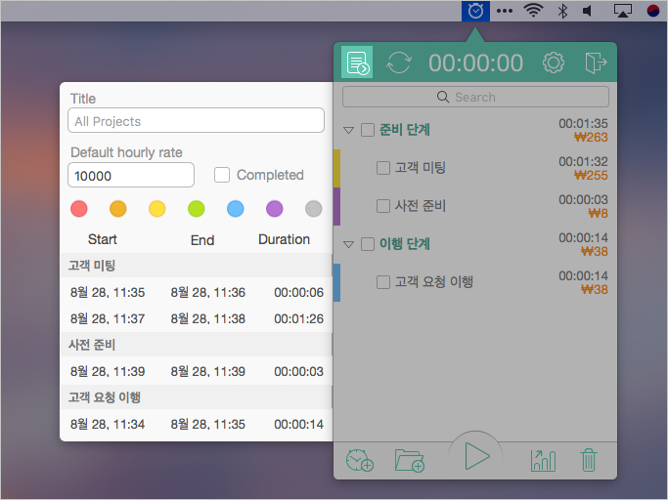Click the quit exit door icon
668x500 pixels.
596,62
